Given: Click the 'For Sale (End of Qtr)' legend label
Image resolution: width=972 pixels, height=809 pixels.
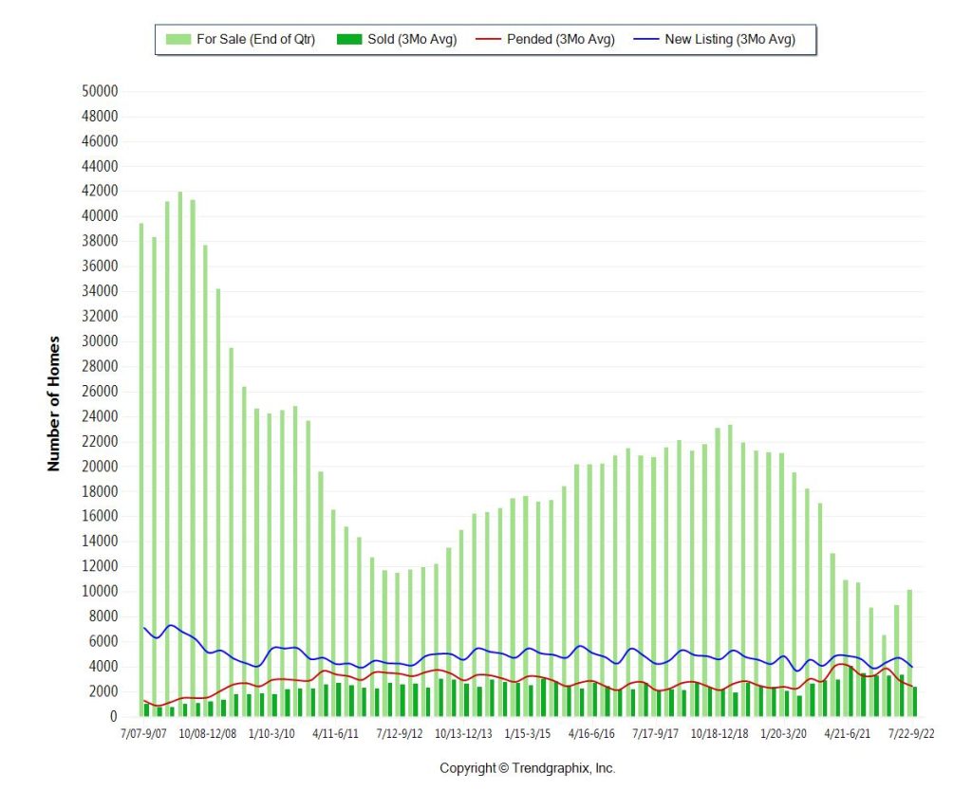Looking at the screenshot, I should tap(256, 40).
